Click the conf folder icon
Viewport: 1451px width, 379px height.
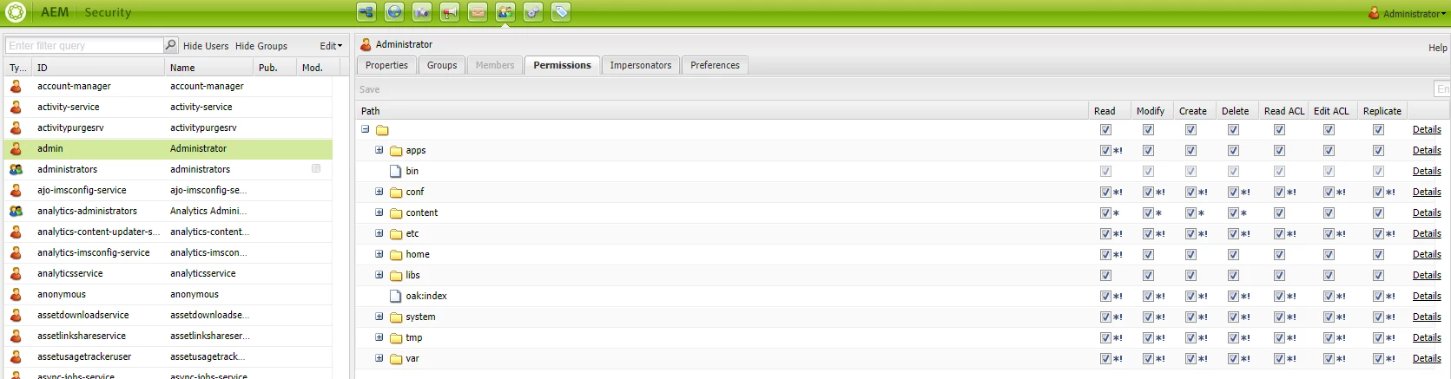coord(396,193)
